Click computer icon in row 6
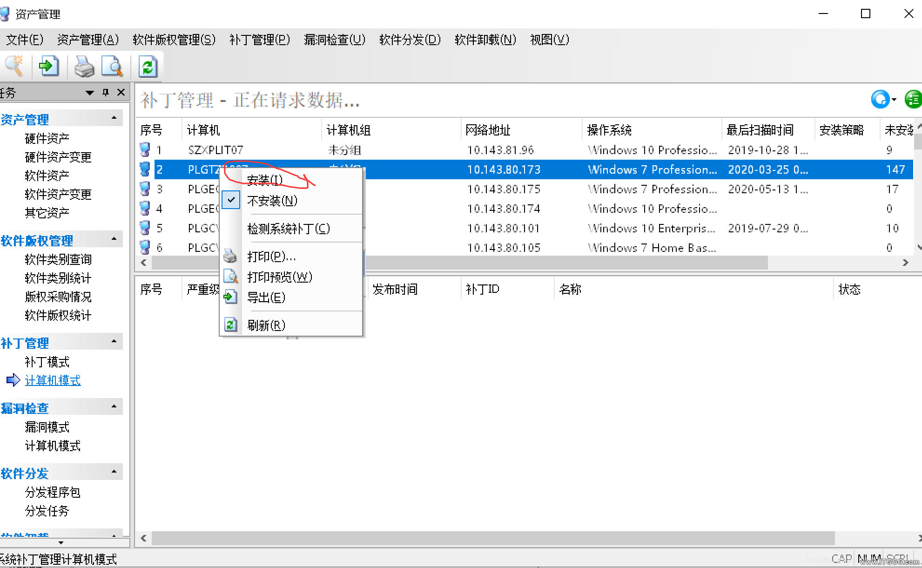This screenshot has width=922, height=568. pyautogui.click(x=145, y=247)
